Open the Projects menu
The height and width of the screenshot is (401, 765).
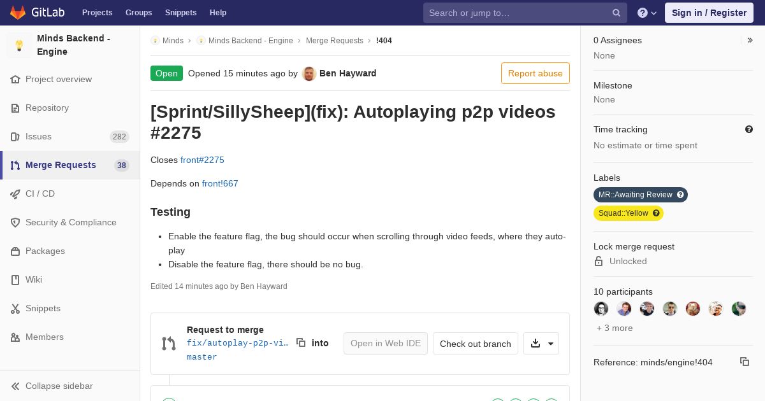(x=97, y=13)
